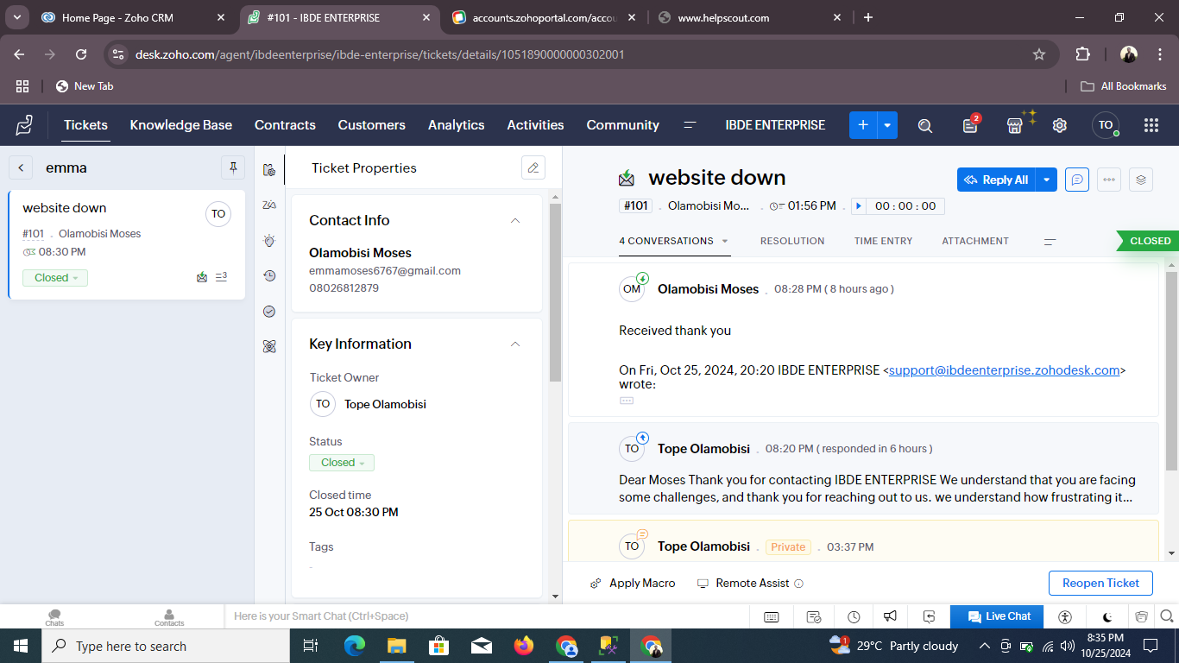
Task: Open the 4 Conversations filter arrow
Action: 725,242
